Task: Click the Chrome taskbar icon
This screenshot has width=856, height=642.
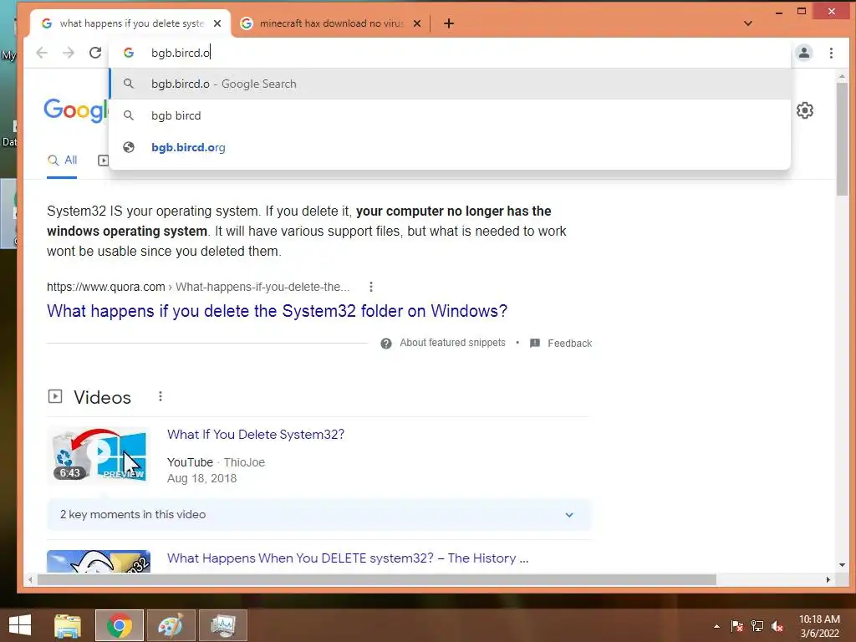Action: [120, 625]
